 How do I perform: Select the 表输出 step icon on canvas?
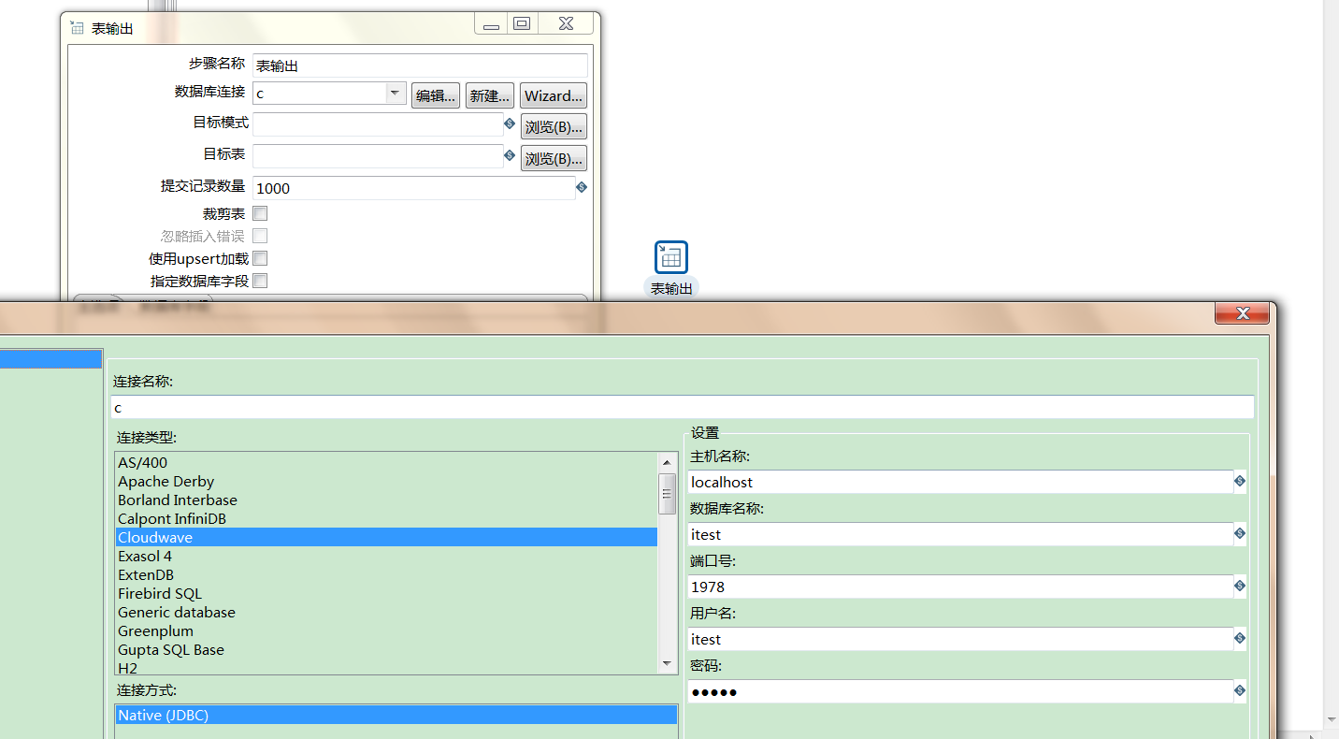click(x=671, y=257)
